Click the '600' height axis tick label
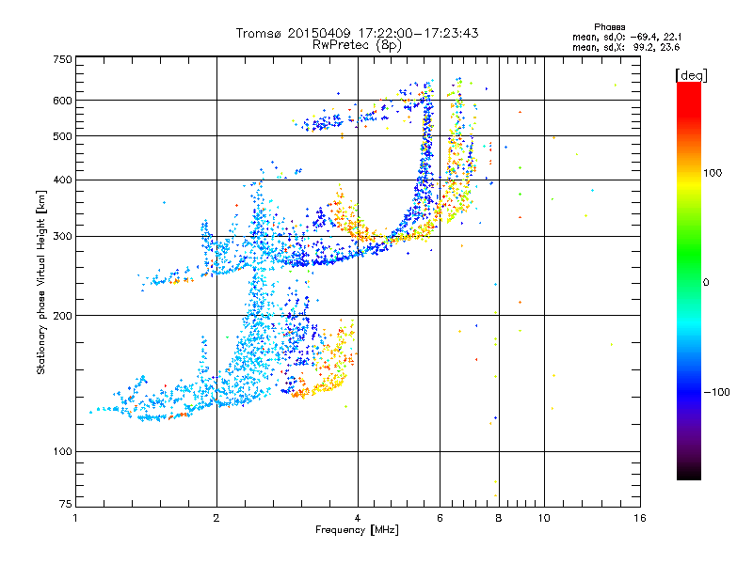The height and width of the screenshot is (564, 753). tap(63, 101)
